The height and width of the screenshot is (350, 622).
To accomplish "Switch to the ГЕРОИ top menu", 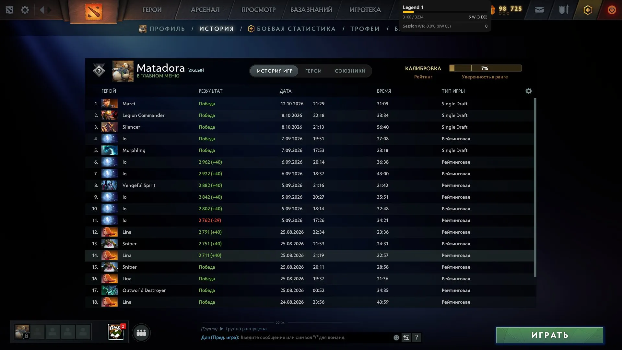I will tap(152, 10).
